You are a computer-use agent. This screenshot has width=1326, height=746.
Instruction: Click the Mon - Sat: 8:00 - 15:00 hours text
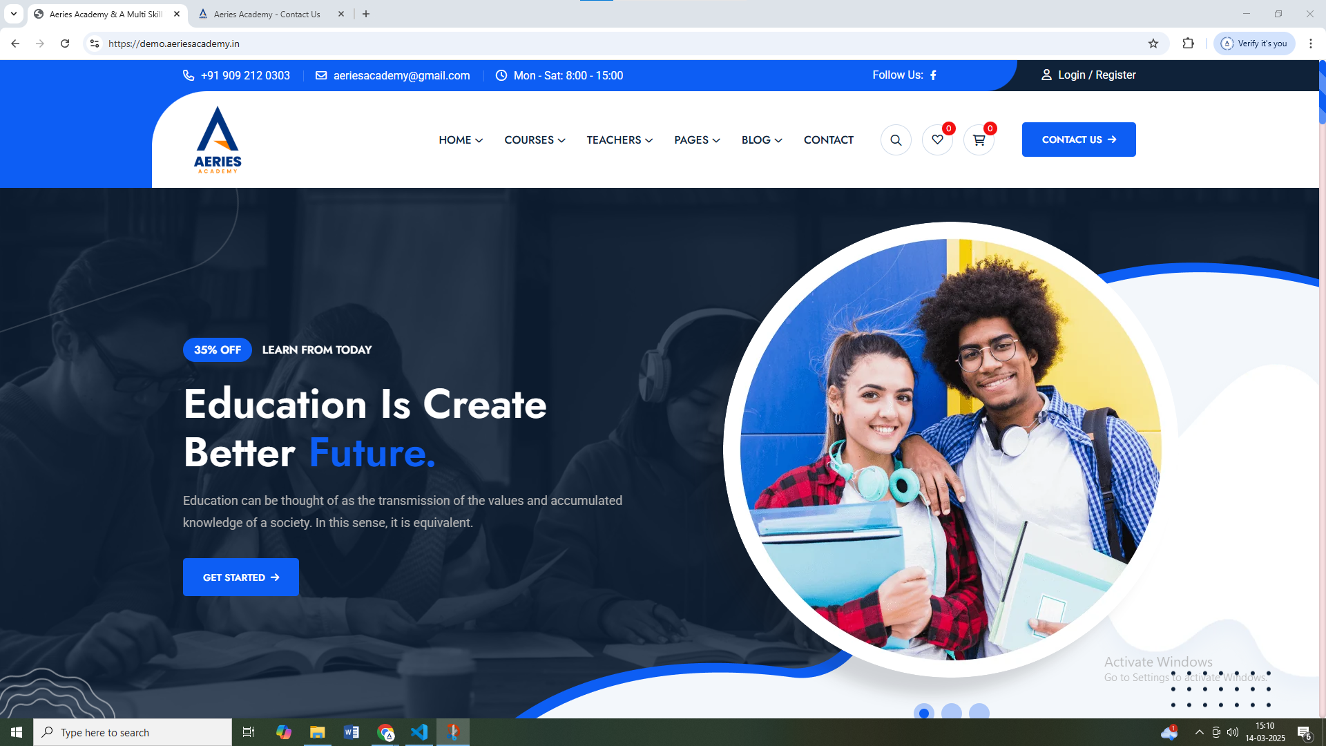[x=568, y=75]
